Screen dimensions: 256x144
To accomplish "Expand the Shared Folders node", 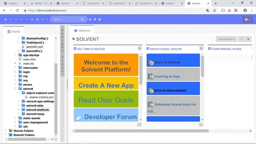I will coord(6,131).
